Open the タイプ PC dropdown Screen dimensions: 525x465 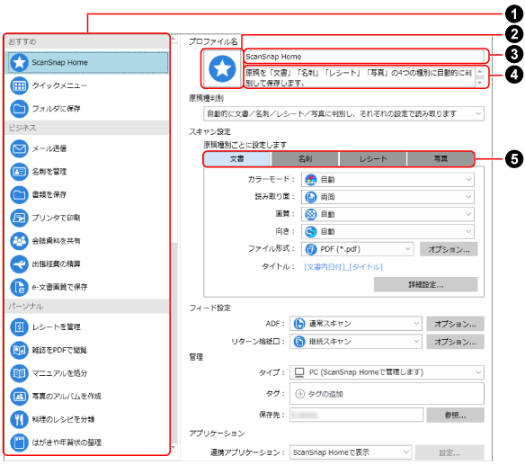click(x=387, y=372)
